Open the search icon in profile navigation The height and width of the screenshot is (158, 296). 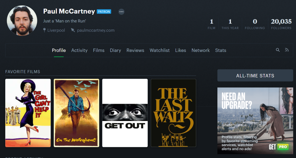click(x=277, y=50)
